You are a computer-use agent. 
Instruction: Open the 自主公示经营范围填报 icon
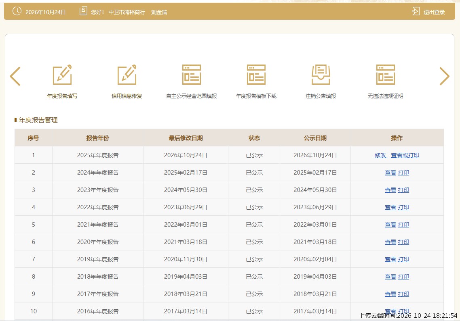pyautogui.click(x=192, y=75)
